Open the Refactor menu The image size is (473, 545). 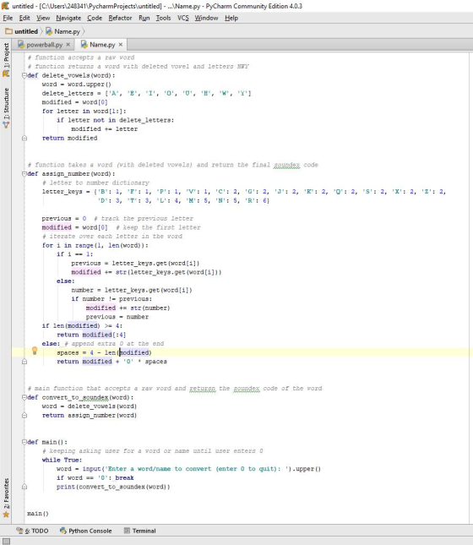[x=120, y=18]
